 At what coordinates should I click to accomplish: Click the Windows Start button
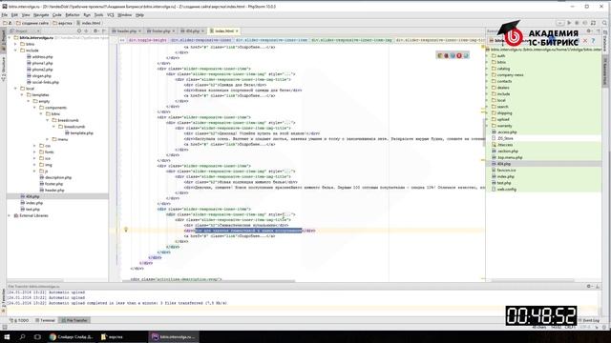pyautogui.click(x=7, y=336)
